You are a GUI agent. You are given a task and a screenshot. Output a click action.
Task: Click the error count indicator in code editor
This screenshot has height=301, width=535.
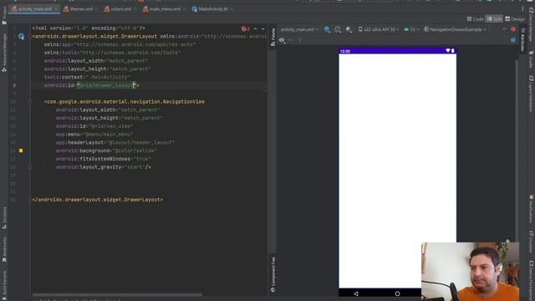[x=245, y=29]
